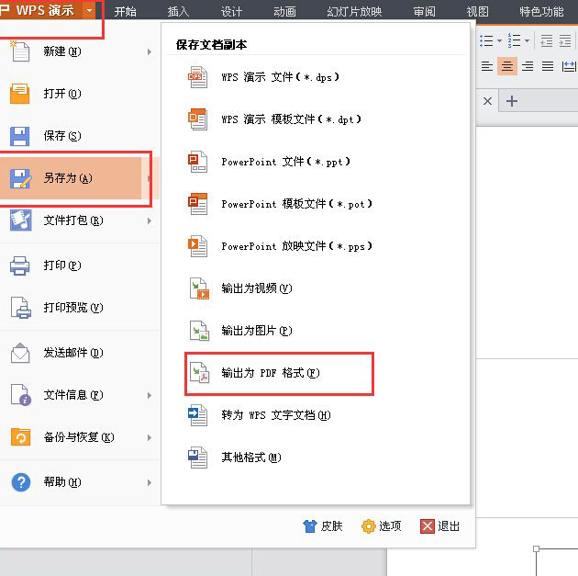Open the 开始 ribbon tab
The image size is (578, 576).
coord(126,11)
